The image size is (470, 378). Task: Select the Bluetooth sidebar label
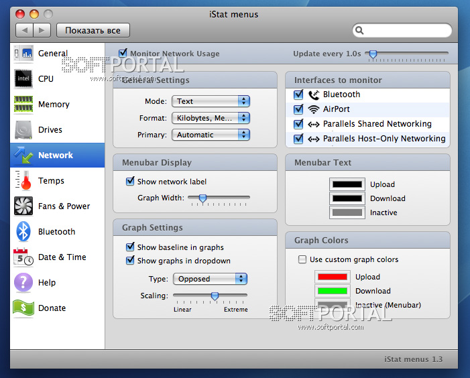(x=56, y=231)
